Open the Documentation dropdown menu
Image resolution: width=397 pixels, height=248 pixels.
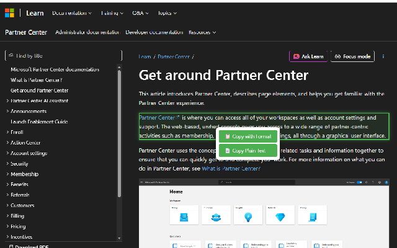point(72,13)
